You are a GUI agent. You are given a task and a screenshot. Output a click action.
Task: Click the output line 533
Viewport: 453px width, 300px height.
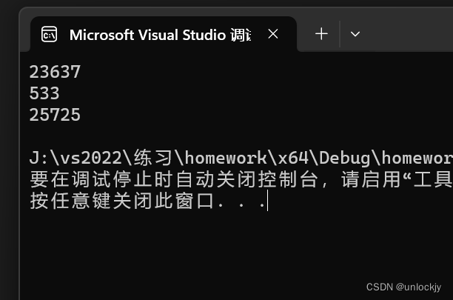click(44, 93)
